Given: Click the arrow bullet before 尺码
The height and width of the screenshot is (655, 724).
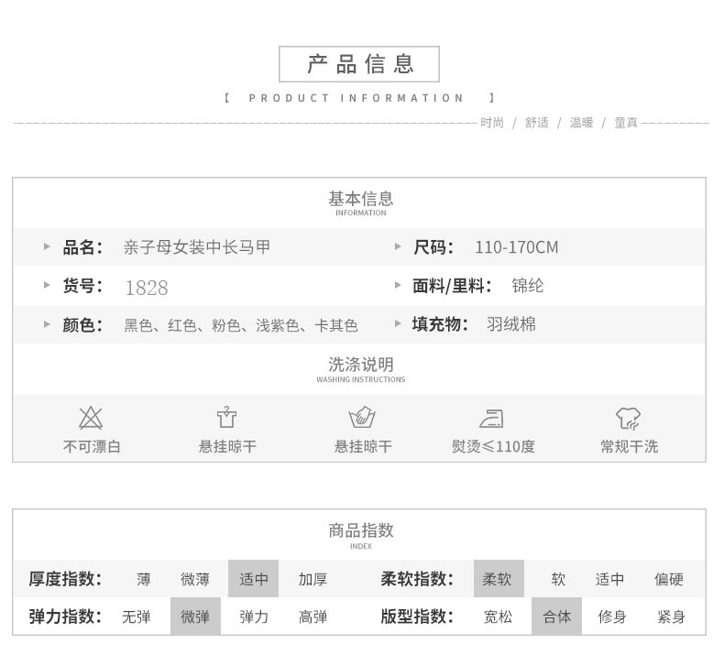Looking at the screenshot, I should click(398, 247).
